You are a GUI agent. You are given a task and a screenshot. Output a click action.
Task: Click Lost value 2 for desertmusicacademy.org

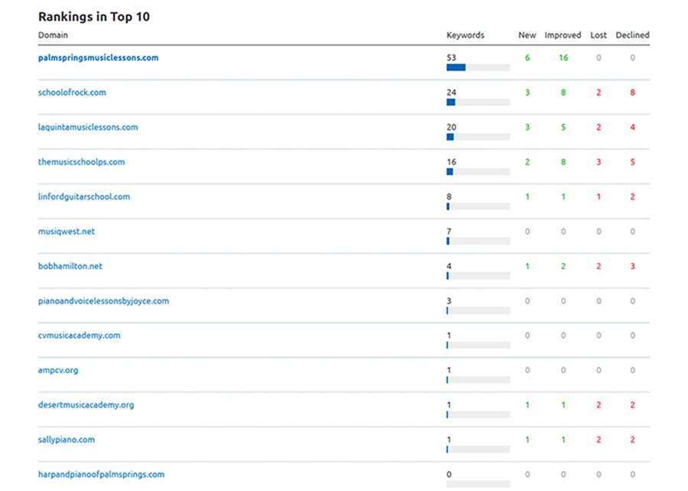coord(599,405)
